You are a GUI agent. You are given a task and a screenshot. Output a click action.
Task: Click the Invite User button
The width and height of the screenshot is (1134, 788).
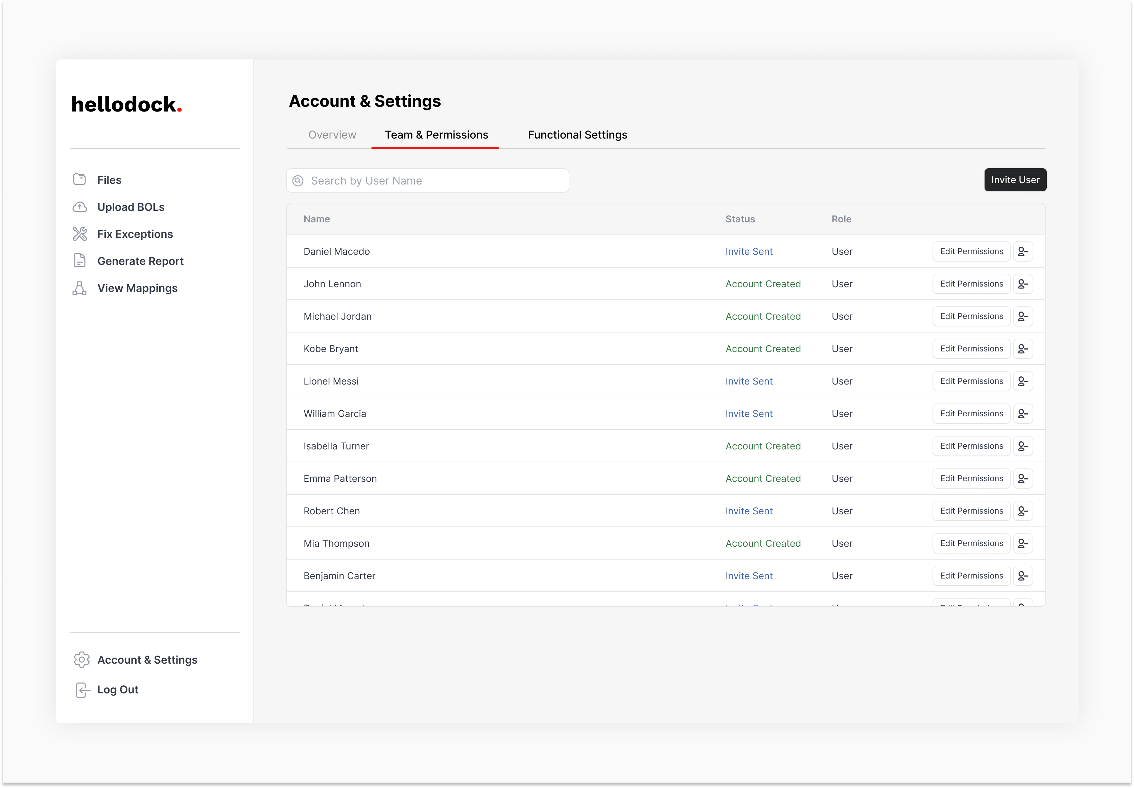click(x=1015, y=180)
